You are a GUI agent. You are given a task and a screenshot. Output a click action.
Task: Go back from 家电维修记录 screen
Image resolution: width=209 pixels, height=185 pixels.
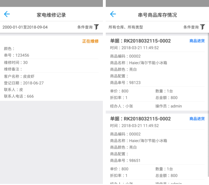[7, 14]
